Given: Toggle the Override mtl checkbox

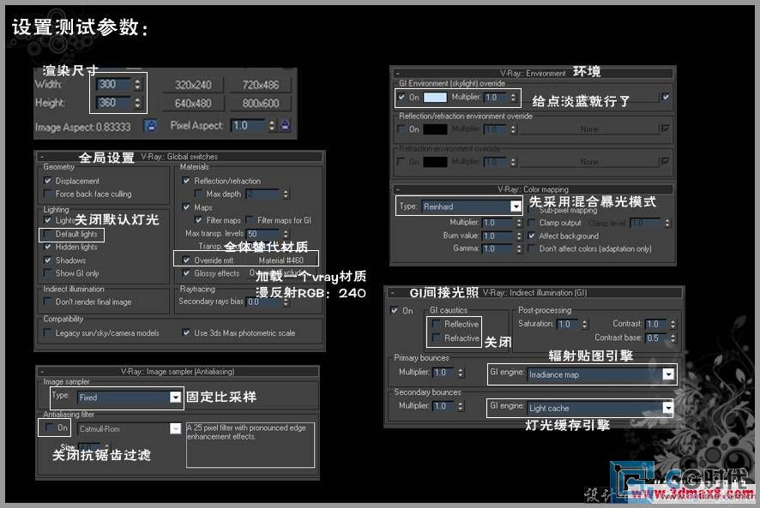Looking at the screenshot, I should [186, 260].
